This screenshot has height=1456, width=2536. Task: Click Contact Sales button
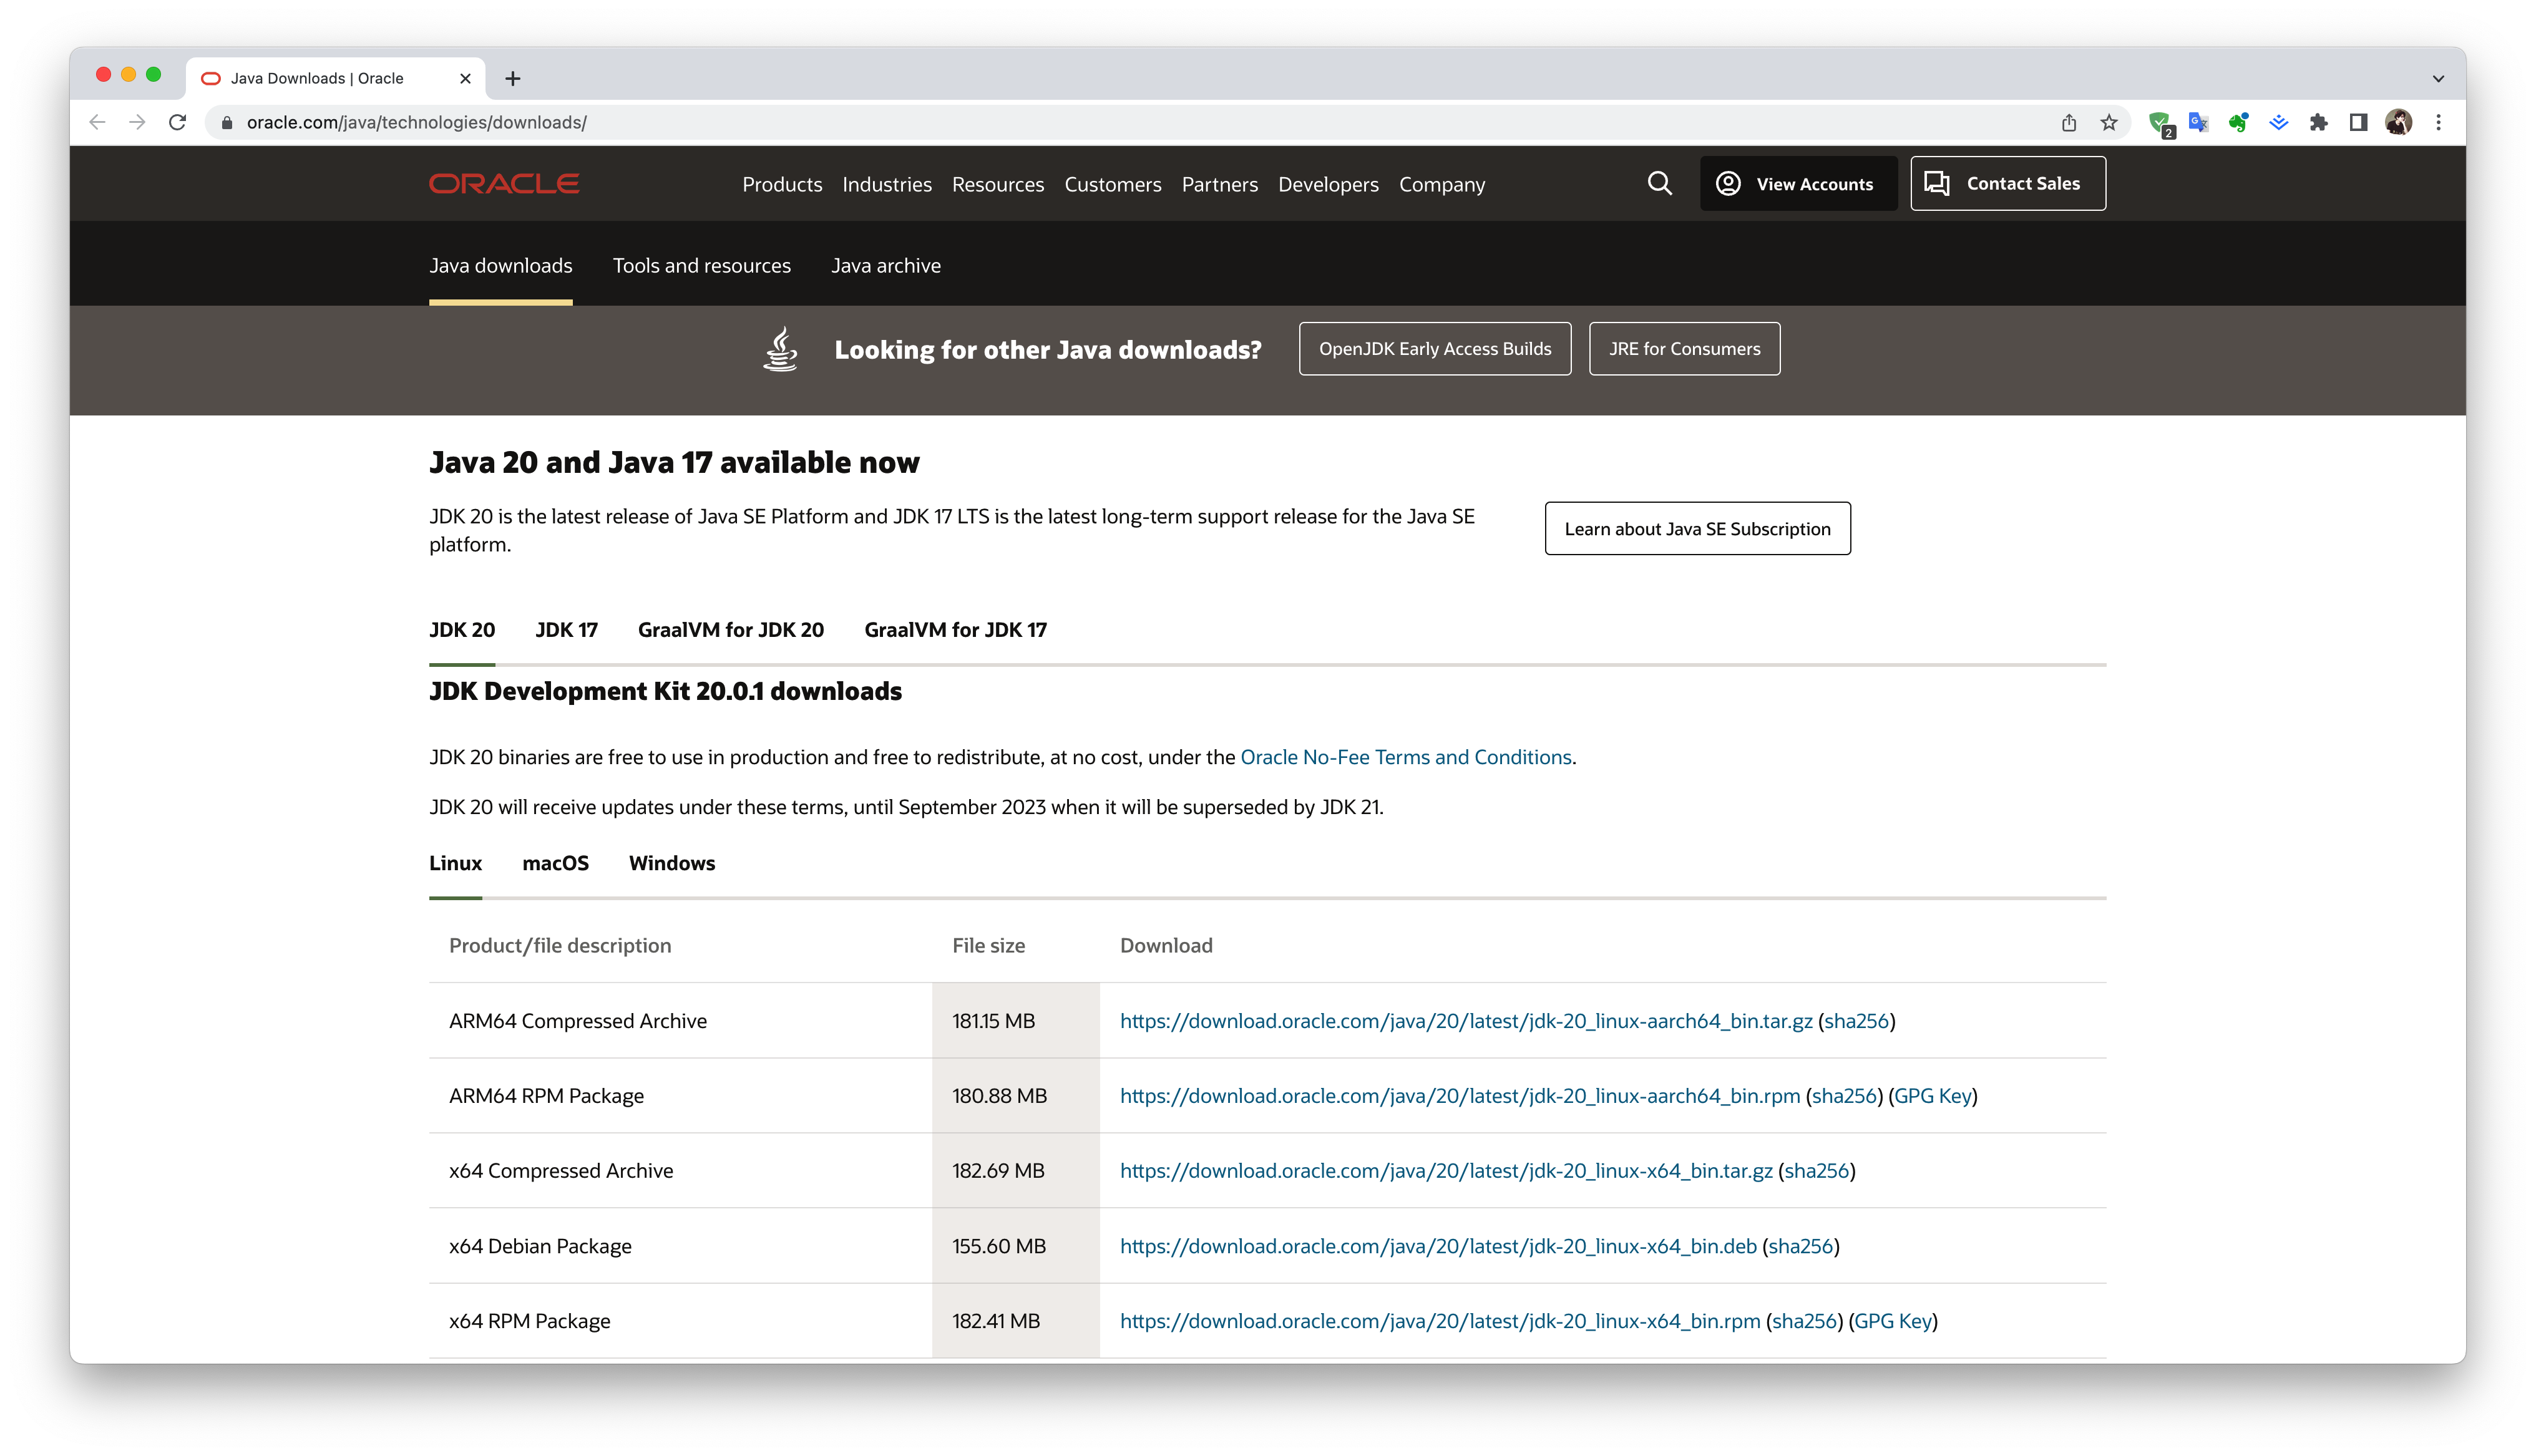click(2007, 183)
